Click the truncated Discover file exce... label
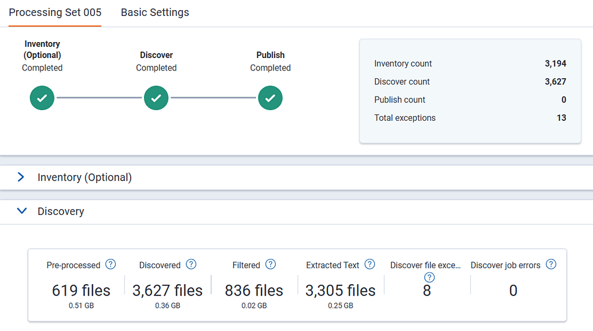This screenshot has height=331, width=593. pos(425,265)
